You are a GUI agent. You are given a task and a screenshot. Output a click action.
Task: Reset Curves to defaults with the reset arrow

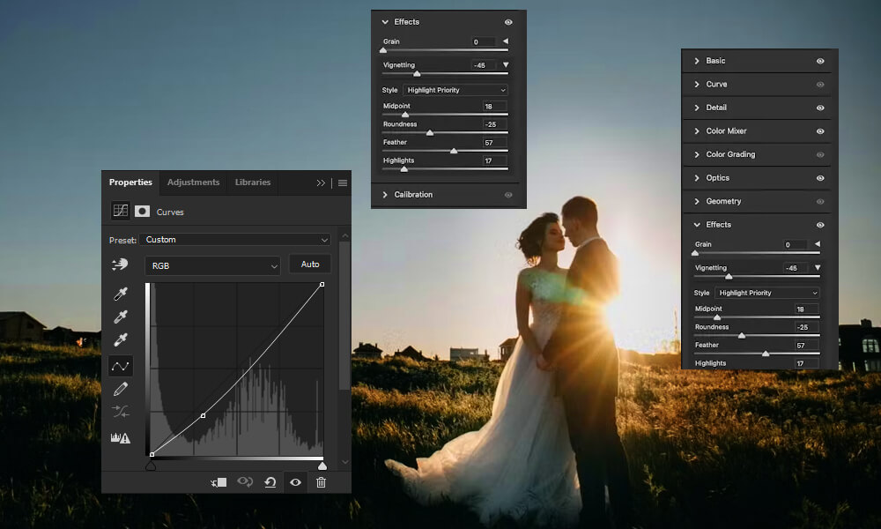[269, 482]
